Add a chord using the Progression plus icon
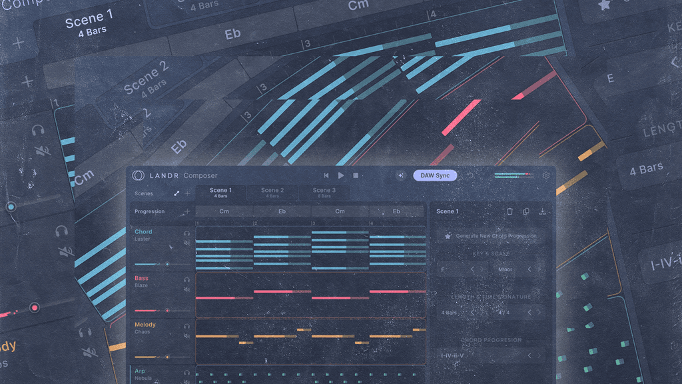Screen dimensions: 682x384 click(x=187, y=211)
